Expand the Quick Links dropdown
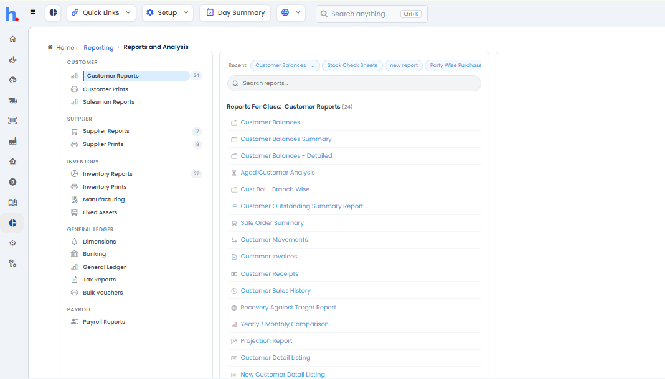Viewport: 665px width, 379px height. pyautogui.click(x=101, y=12)
